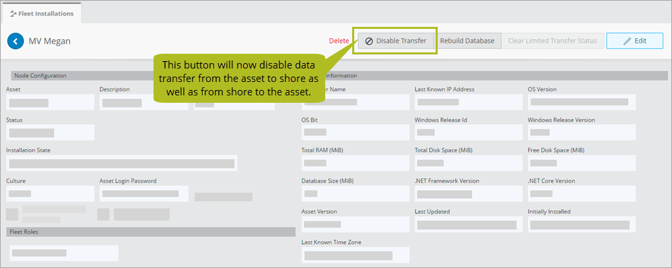Click the Description input field

coord(143,103)
